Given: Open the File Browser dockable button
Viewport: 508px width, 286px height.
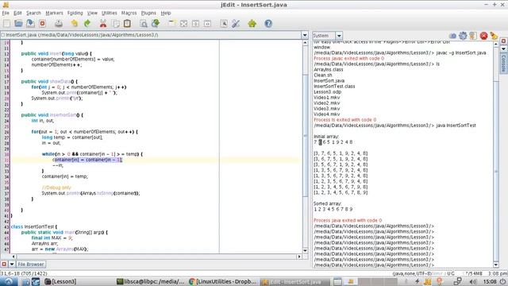Looking at the screenshot, I should (x=31, y=265).
